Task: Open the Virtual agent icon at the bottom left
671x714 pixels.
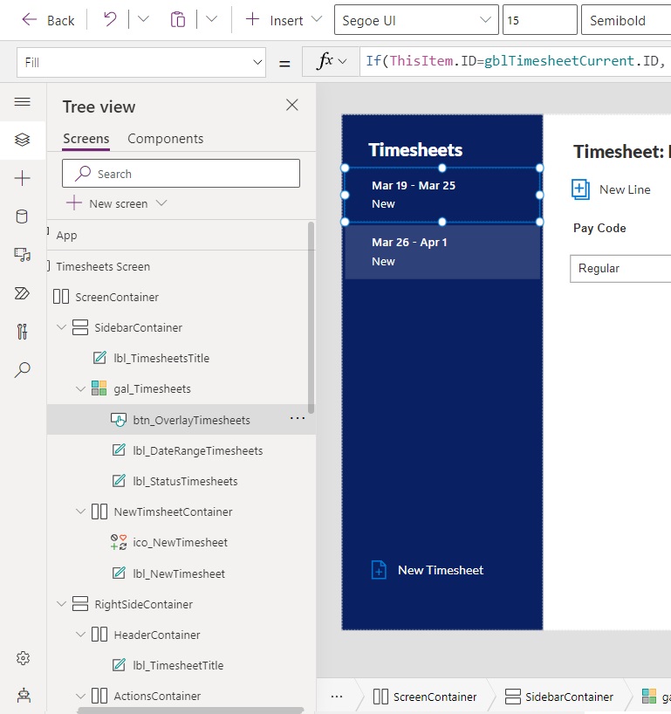Action: click(23, 695)
